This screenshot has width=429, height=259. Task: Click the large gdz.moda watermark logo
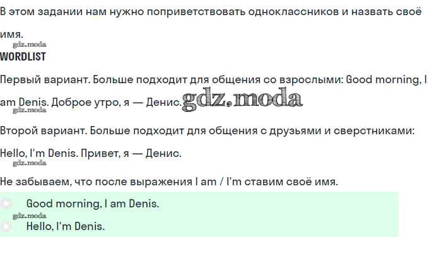tap(242, 98)
